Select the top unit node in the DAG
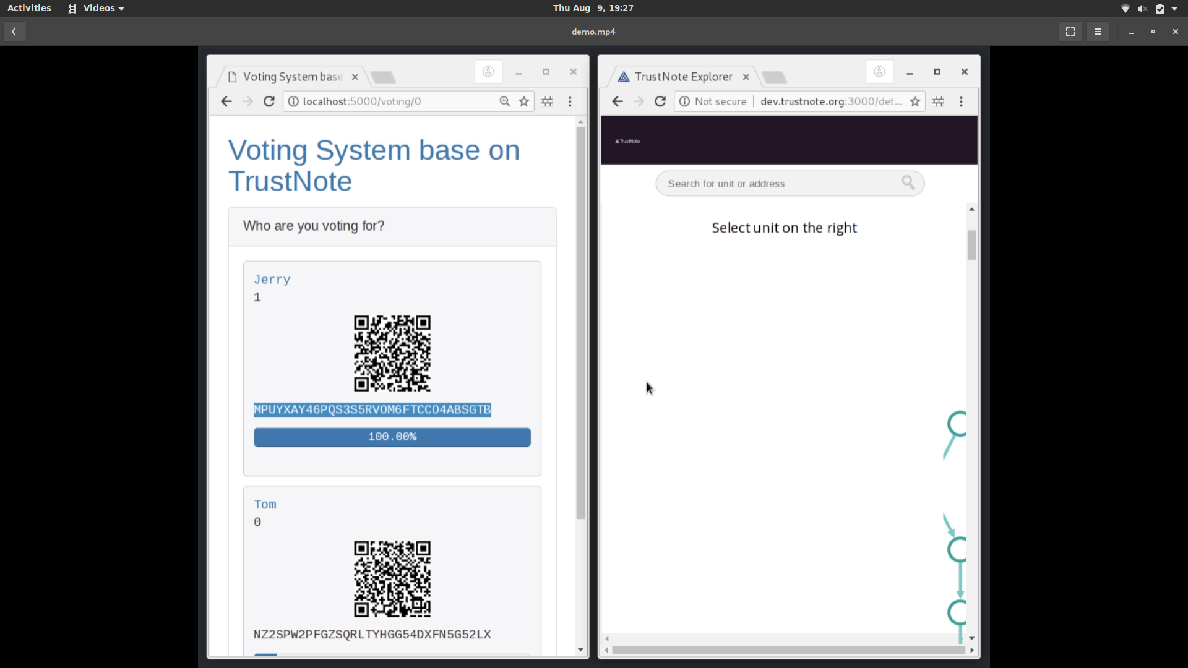The width and height of the screenshot is (1188, 668). pyautogui.click(x=957, y=425)
